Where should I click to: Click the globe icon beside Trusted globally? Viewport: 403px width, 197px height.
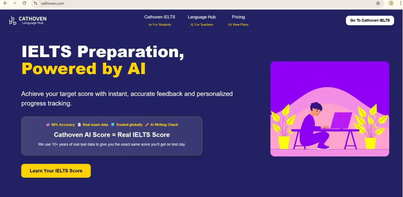113,125
